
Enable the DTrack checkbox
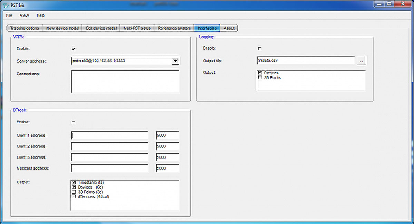(73, 122)
